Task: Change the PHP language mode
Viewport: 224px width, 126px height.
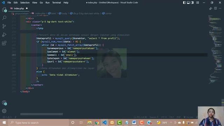Action: coord(178,117)
